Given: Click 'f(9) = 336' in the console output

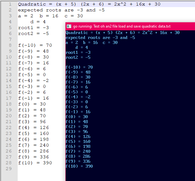Looking at the screenshot, I should [x=78, y=162].
